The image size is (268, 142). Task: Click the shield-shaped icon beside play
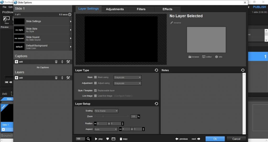108,139
